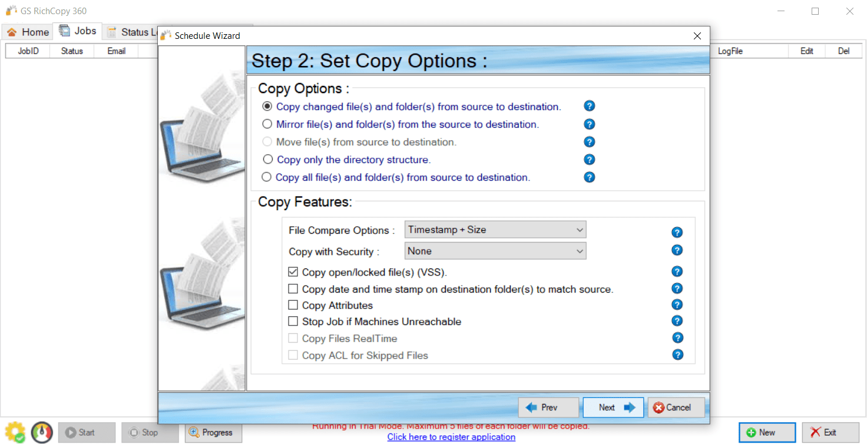The width and height of the screenshot is (867, 448).
Task: Click the "GS RichCopy 360" window title
Action: click(54, 11)
